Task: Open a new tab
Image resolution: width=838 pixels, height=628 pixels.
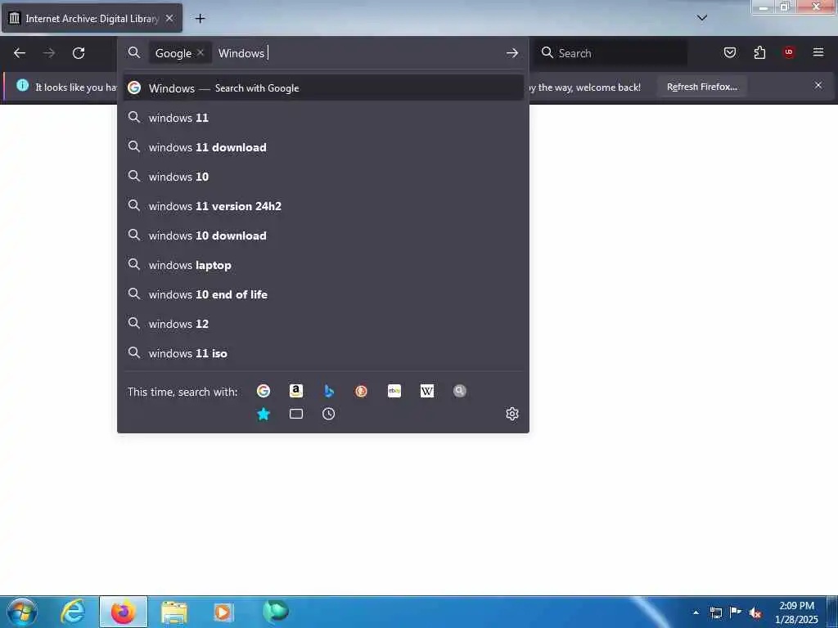Action: (x=200, y=19)
